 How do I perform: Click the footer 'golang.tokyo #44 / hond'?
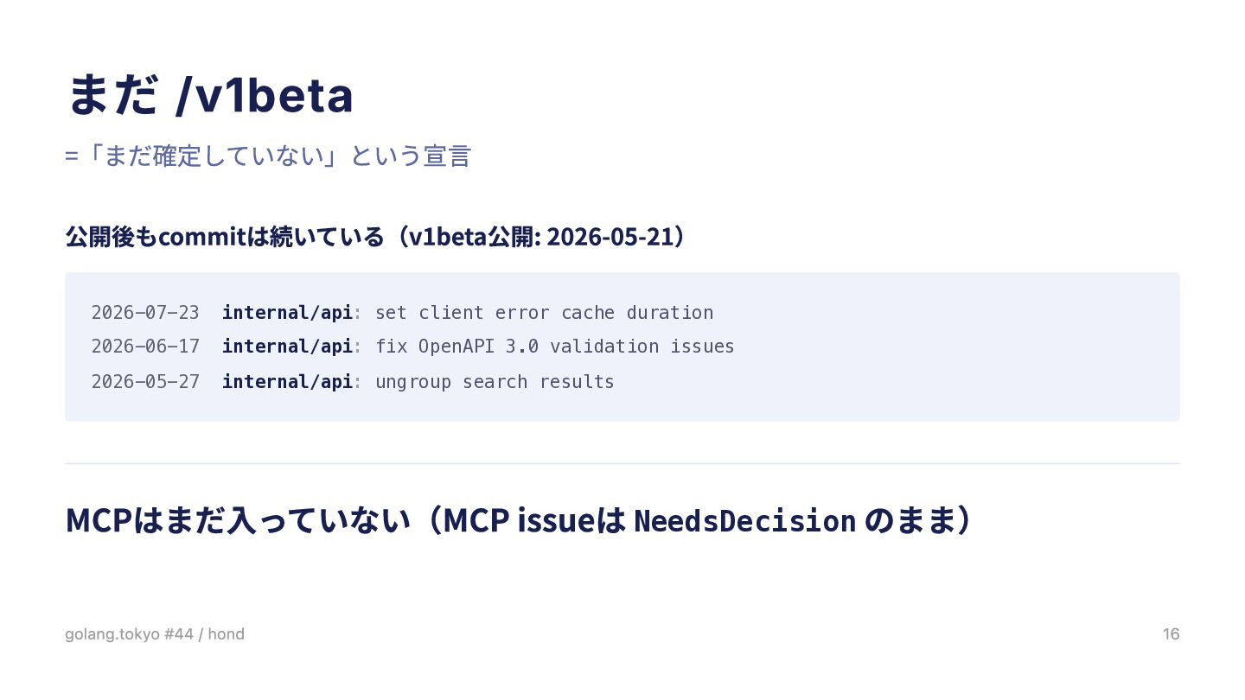(x=155, y=634)
